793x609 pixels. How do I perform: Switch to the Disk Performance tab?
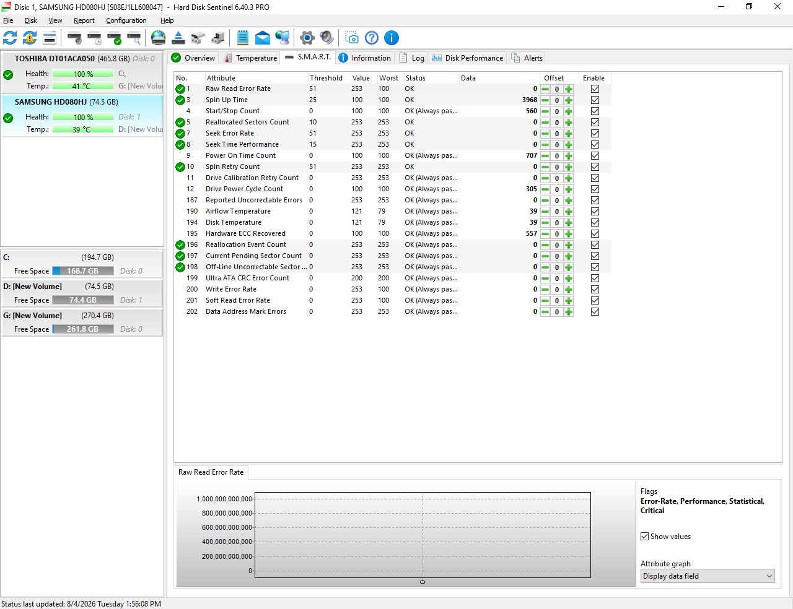[x=468, y=58]
